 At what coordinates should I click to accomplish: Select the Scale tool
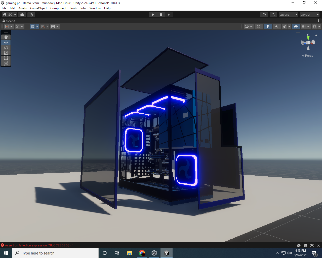click(6, 53)
